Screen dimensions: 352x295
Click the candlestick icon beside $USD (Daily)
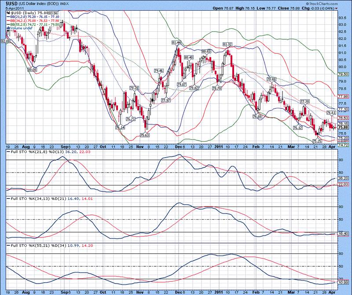coord(8,14)
